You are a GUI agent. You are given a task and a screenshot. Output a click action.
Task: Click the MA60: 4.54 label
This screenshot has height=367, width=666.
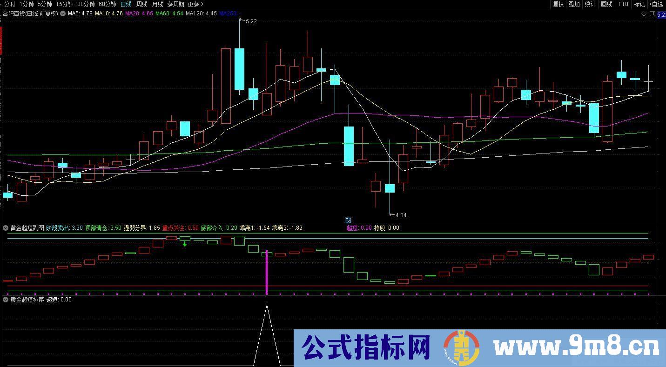click(x=169, y=13)
